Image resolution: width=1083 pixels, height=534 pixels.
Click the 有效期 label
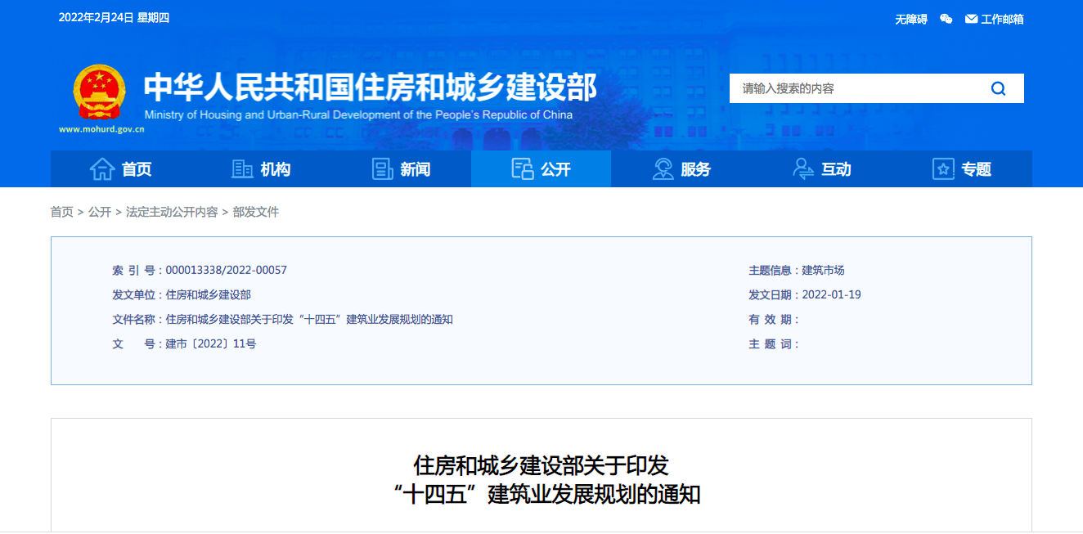[774, 319]
